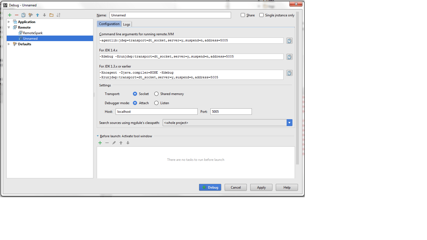Switch transport to Shared memory
The image size is (427, 240).
click(x=156, y=94)
